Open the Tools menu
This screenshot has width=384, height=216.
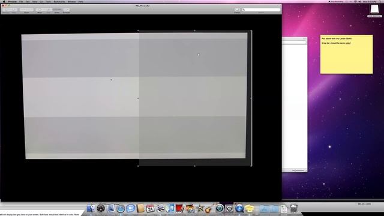48,1
